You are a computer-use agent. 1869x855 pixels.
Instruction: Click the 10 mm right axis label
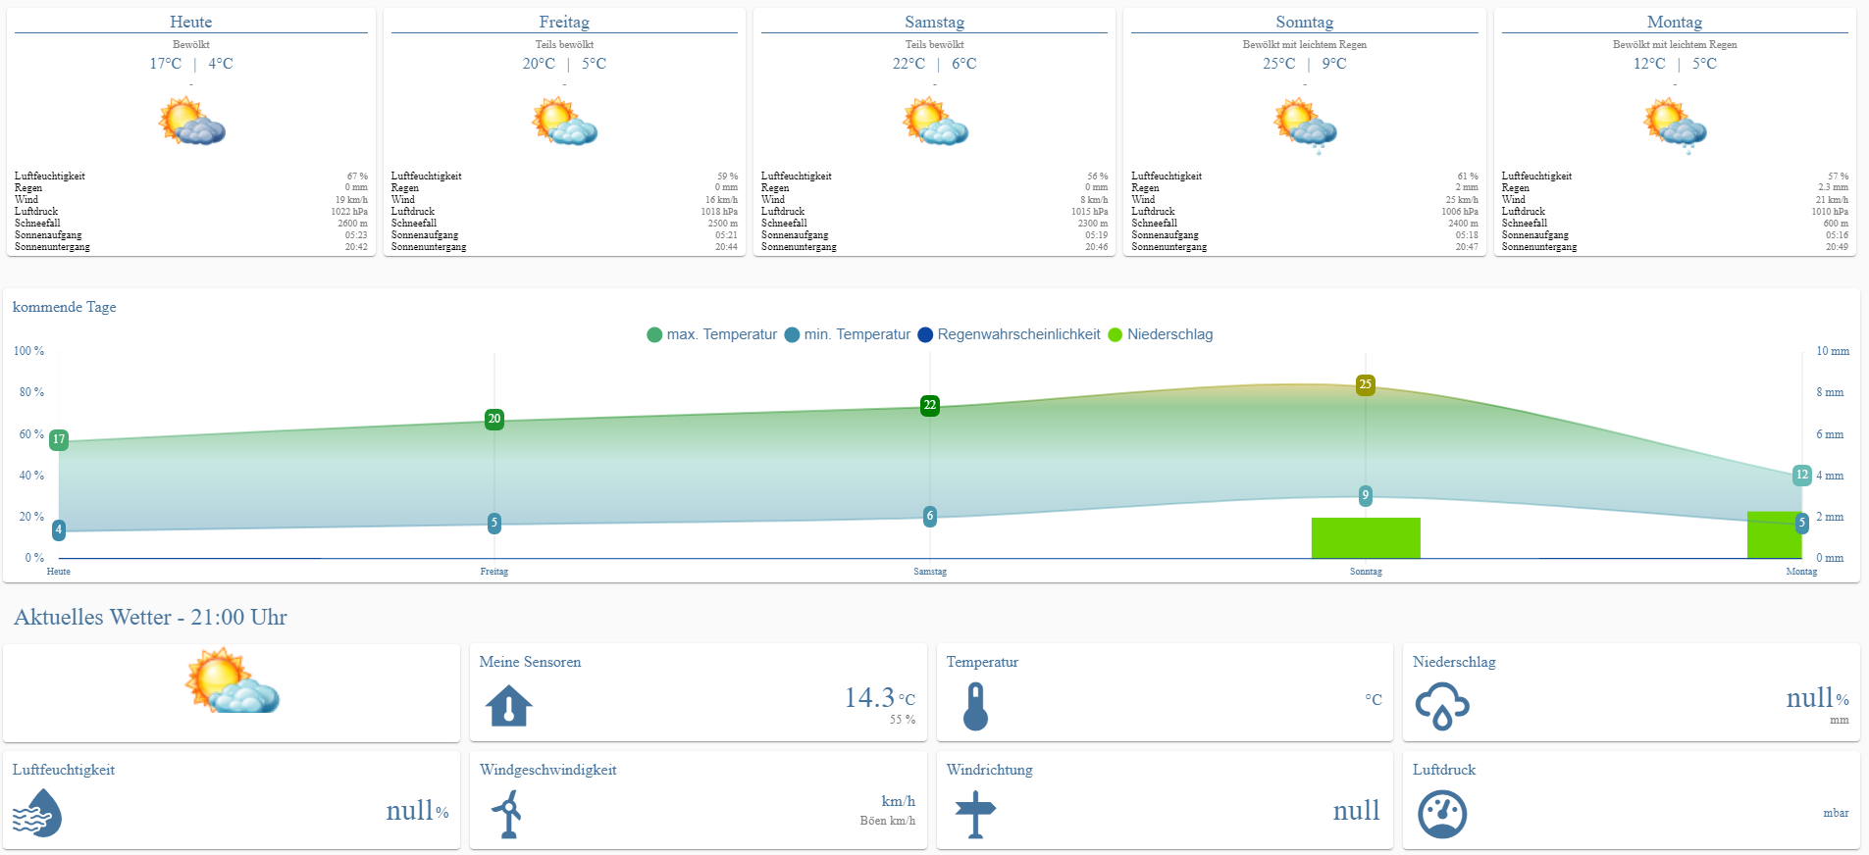[1833, 351]
